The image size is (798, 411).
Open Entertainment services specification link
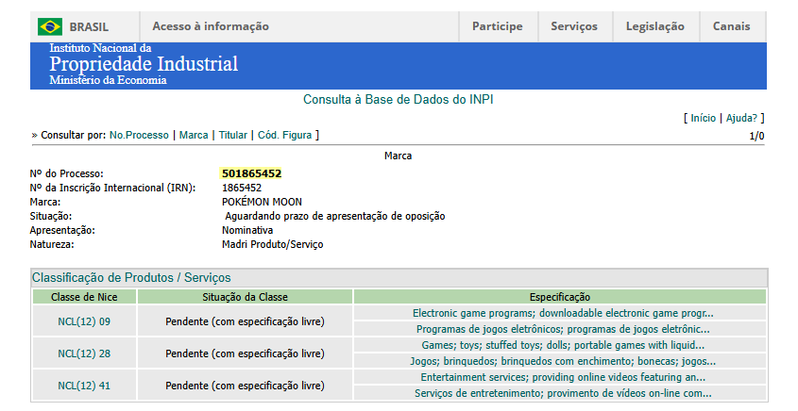[563, 377]
